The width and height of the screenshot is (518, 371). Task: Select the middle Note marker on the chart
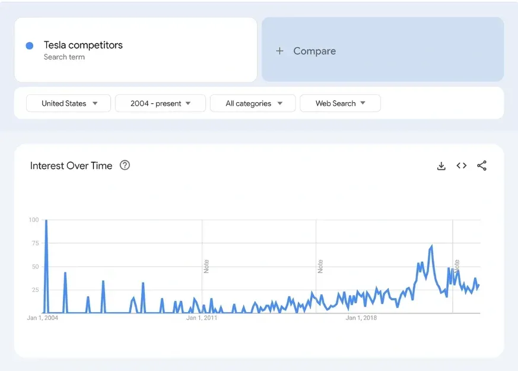[x=320, y=267]
